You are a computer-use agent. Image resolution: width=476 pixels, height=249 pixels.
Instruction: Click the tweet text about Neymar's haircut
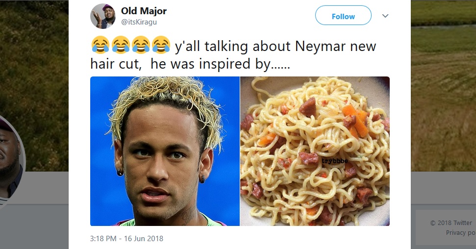pyautogui.click(x=233, y=55)
